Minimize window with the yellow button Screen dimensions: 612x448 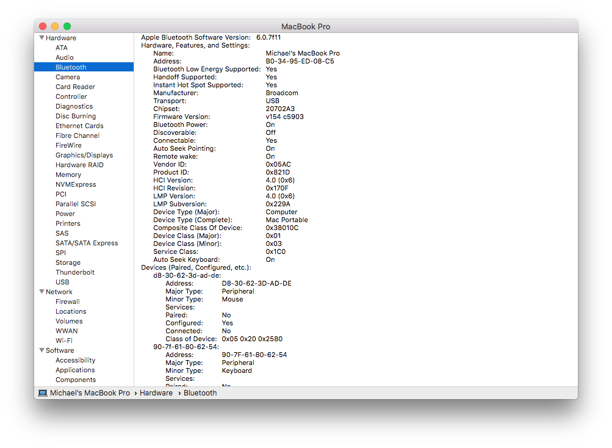(55, 26)
